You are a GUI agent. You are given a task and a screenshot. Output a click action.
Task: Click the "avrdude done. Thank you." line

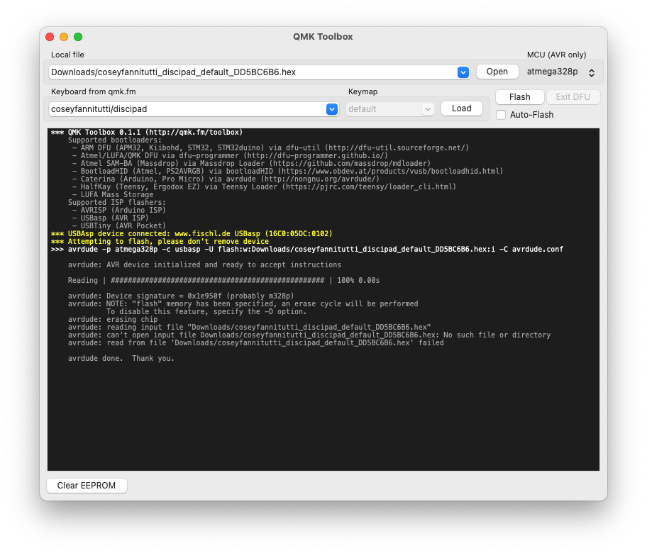tap(121, 358)
